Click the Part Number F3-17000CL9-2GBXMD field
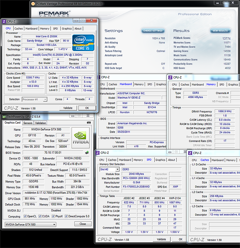This screenshot has height=248, width=240. (x=136, y=187)
